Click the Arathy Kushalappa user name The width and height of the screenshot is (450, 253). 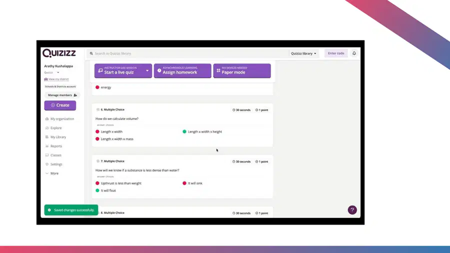pyautogui.click(x=58, y=66)
